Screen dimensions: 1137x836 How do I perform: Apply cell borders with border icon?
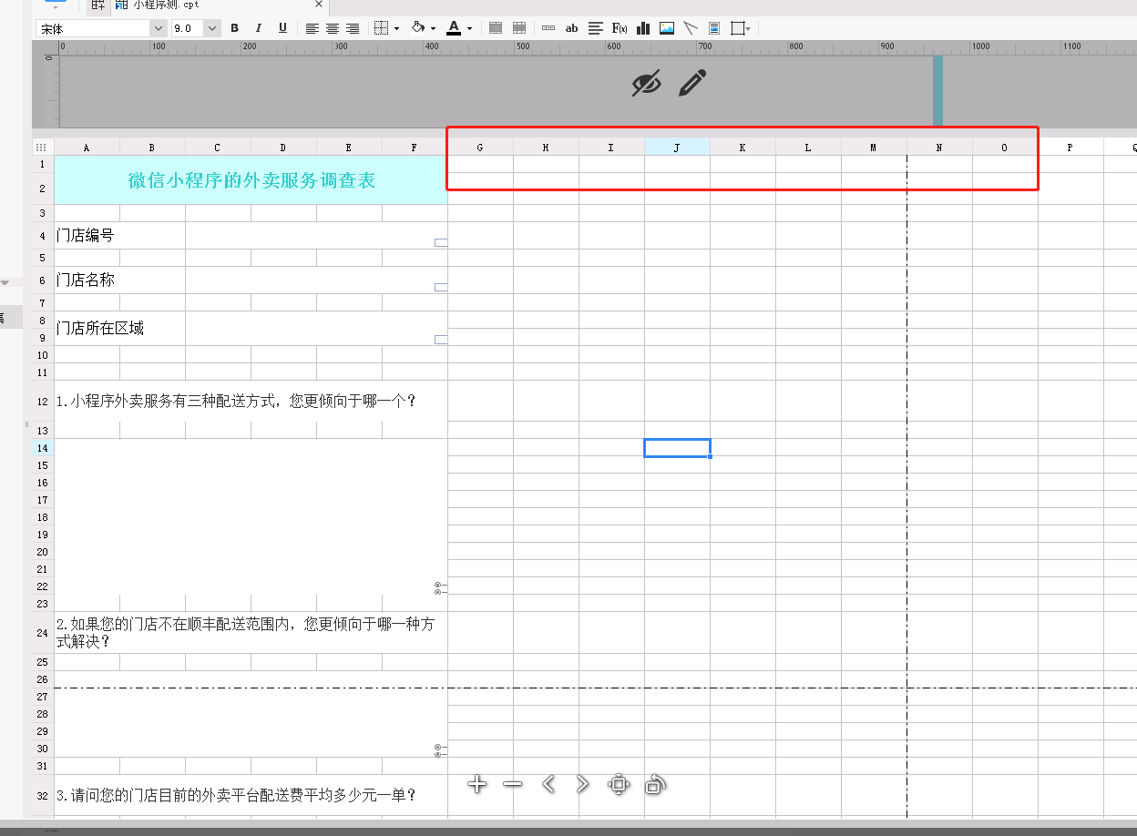pyautogui.click(x=382, y=28)
